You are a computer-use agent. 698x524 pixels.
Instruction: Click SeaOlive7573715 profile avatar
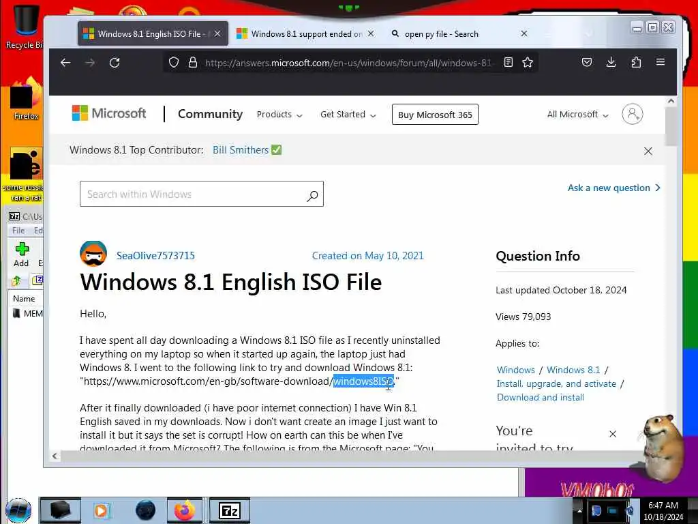click(93, 254)
